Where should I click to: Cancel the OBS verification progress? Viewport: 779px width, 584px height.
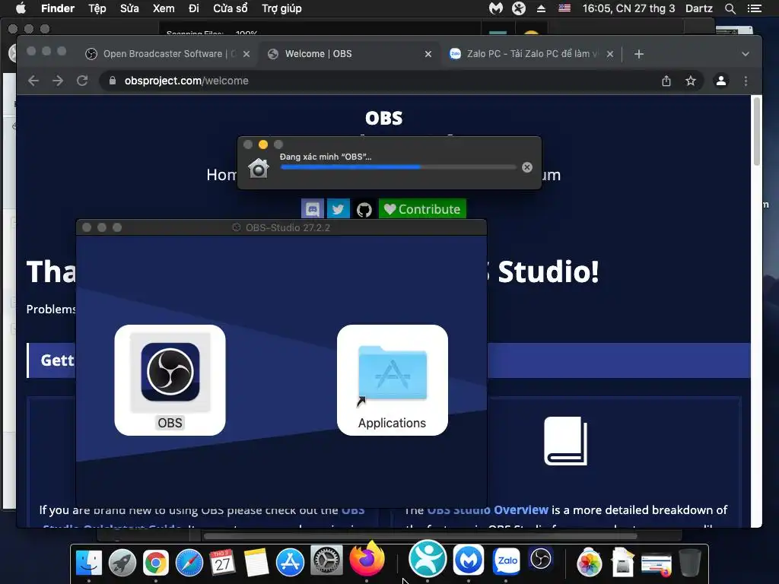[x=527, y=167]
